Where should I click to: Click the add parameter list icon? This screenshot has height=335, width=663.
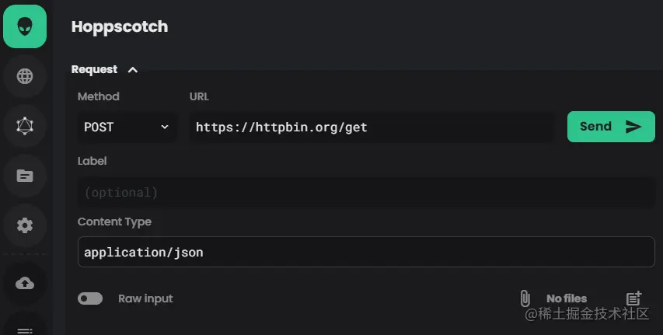(633, 298)
